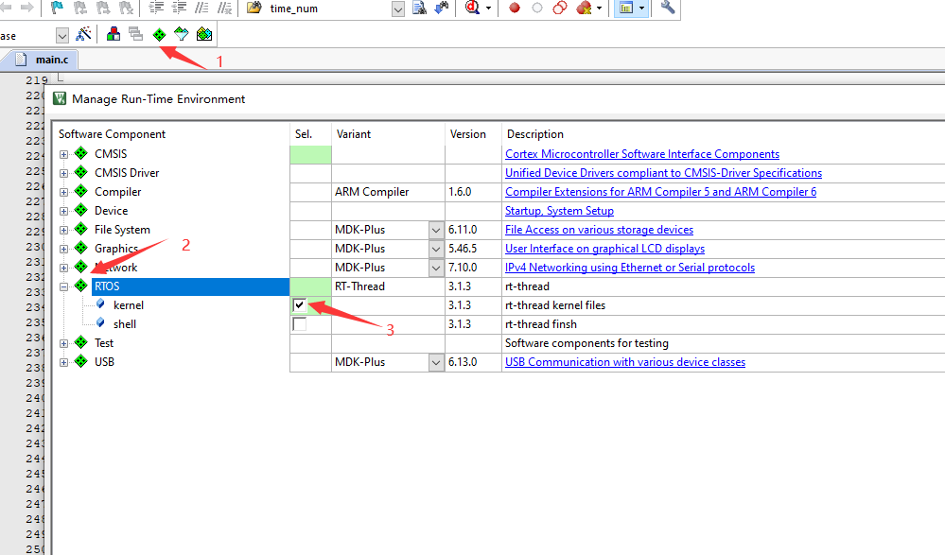The width and height of the screenshot is (945, 555).
Task: Expand the Graphics component node
Action: click(x=64, y=249)
